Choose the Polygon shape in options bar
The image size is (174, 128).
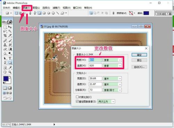tap(53, 13)
